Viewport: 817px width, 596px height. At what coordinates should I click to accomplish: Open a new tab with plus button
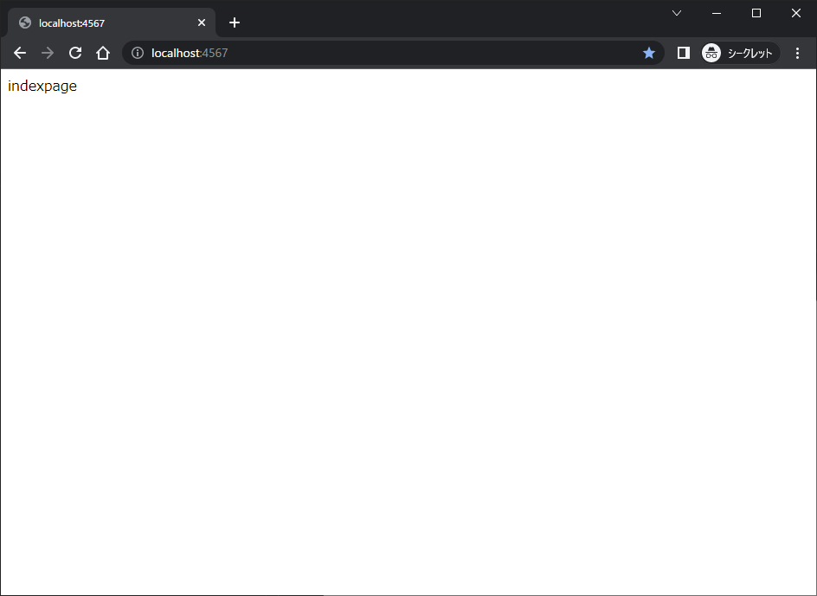(235, 22)
